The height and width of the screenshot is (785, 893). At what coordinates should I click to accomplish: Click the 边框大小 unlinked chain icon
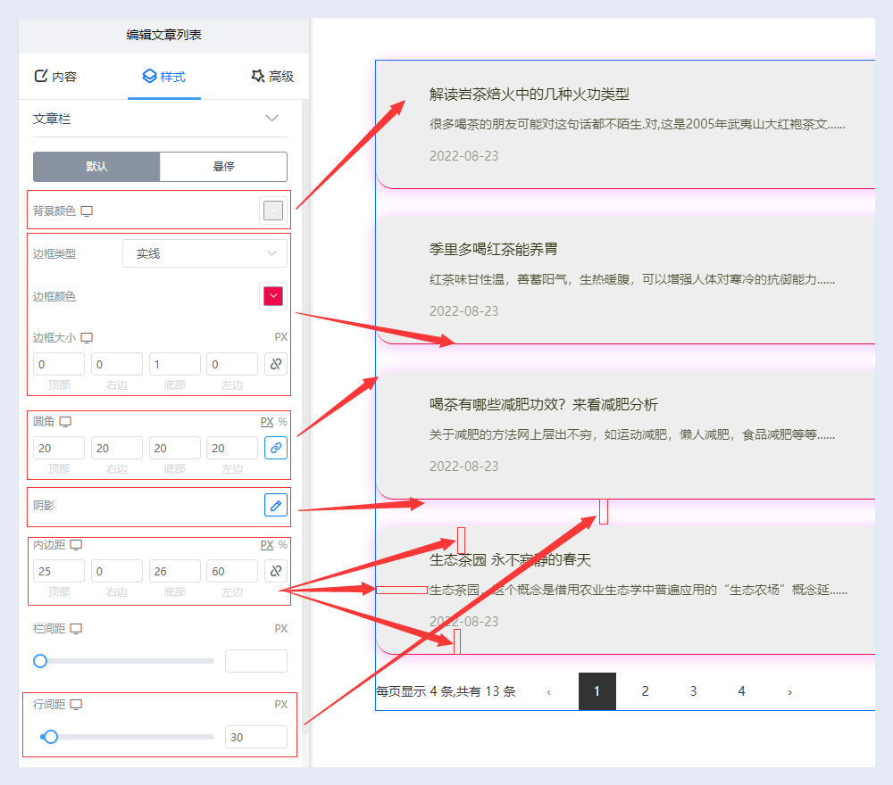click(276, 364)
